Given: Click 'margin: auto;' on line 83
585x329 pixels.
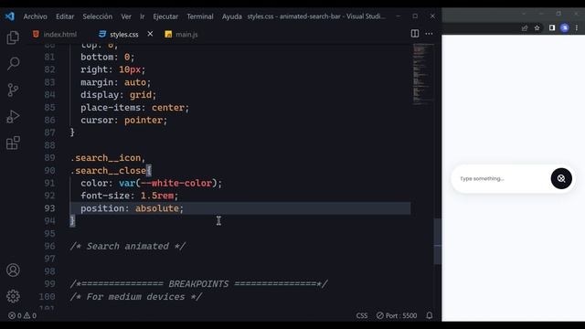Looking at the screenshot, I should click(116, 82).
